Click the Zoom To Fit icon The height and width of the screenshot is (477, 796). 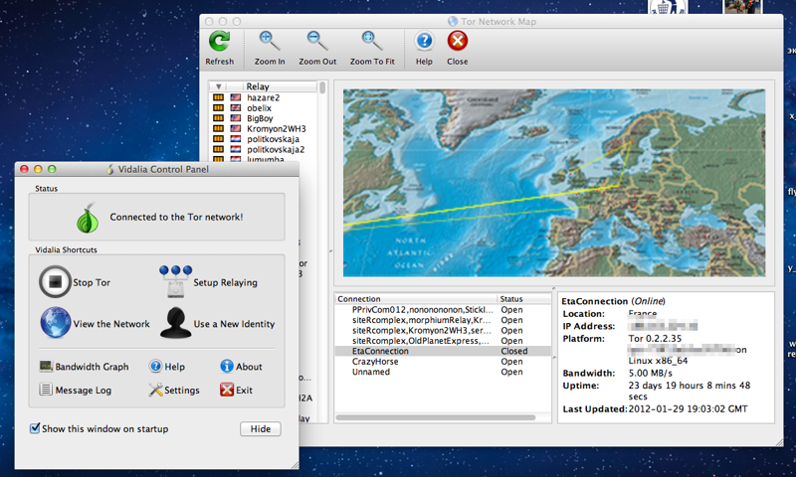(x=373, y=42)
